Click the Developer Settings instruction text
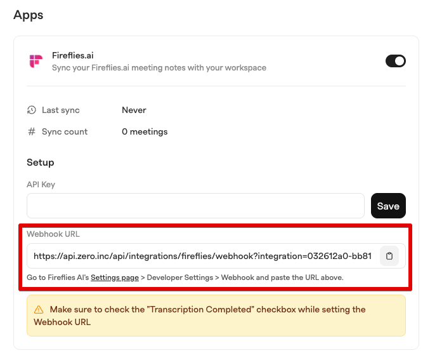Screen dimensions: 423x353 coord(180,277)
